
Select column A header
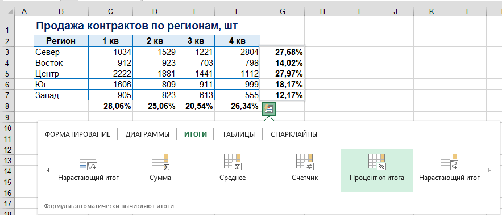tap(24, 11)
